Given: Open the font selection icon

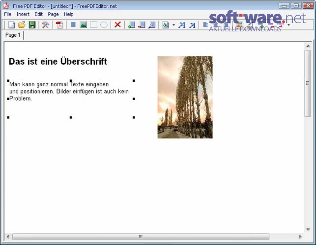Looking at the screenshot, I should 166,25.
